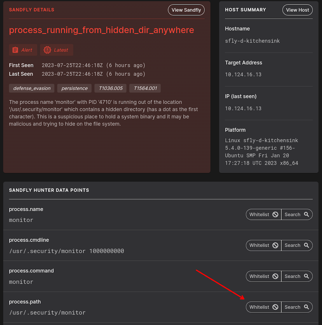Whitelist the process.command value monitor
Screen dimensions: 322x325
[x=263, y=276]
